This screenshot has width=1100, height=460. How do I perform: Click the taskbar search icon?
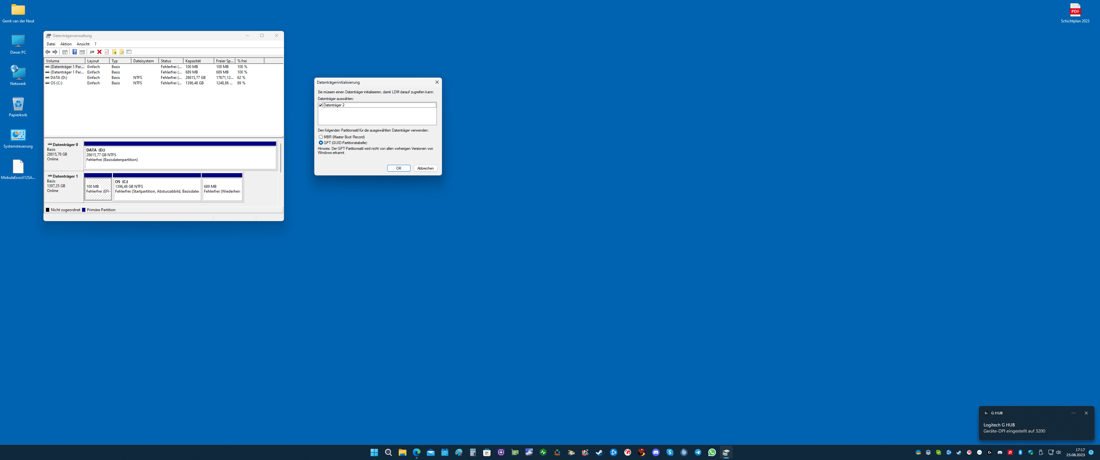pyautogui.click(x=388, y=452)
